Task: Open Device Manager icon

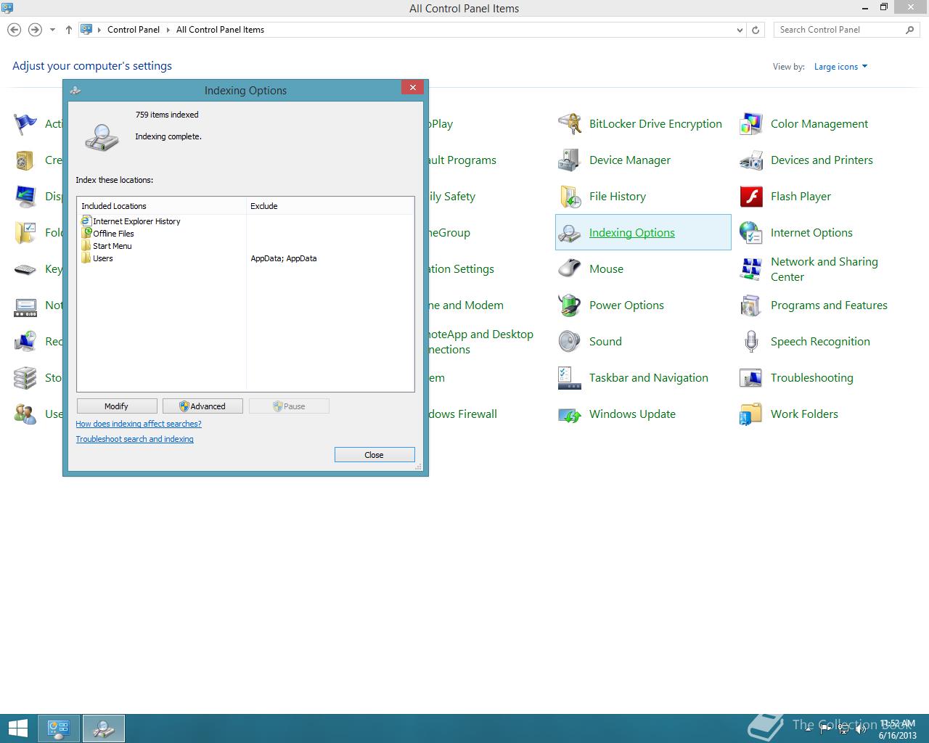Action: pyautogui.click(x=570, y=160)
